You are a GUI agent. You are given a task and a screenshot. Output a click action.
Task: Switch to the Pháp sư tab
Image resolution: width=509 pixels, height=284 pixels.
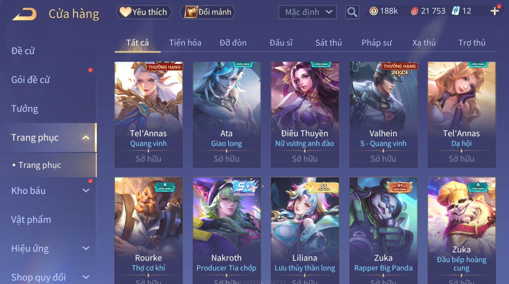pyautogui.click(x=377, y=43)
